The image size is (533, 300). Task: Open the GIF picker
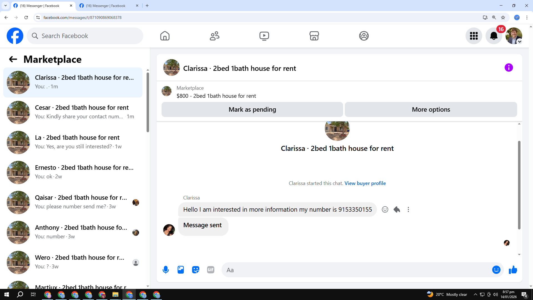[x=211, y=270]
